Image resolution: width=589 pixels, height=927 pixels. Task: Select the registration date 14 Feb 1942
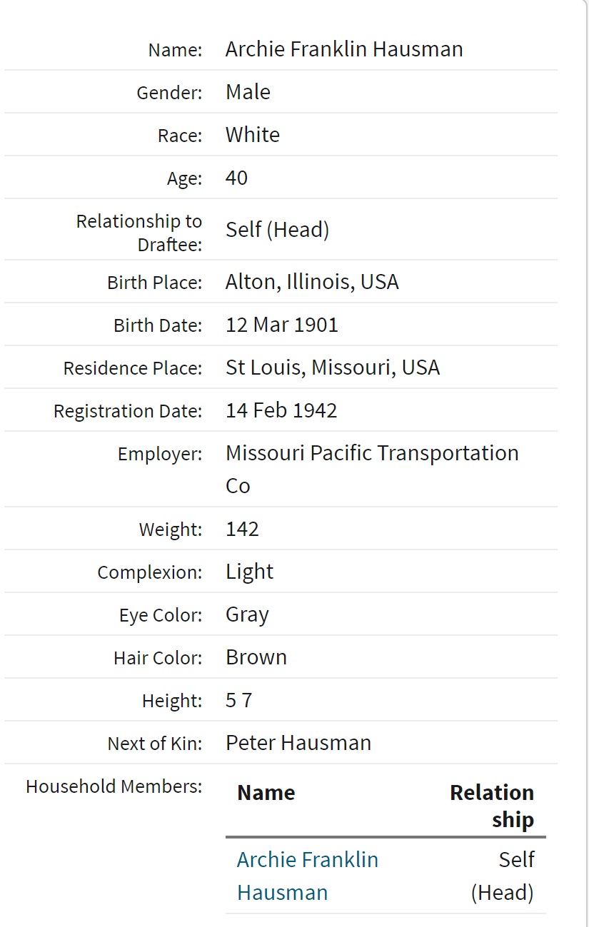click(x=281, y=410)
